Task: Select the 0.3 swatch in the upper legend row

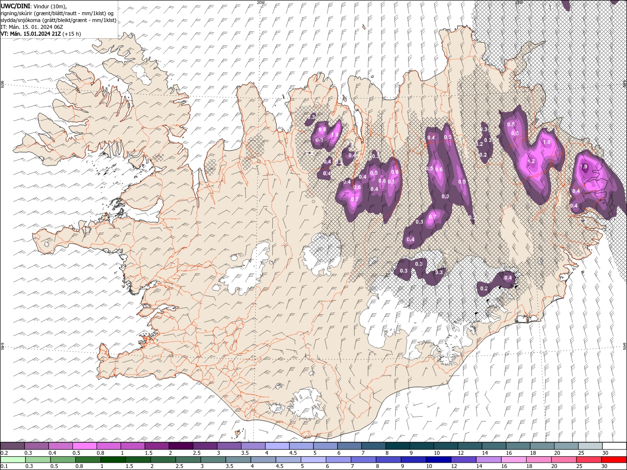Action: 37,446
